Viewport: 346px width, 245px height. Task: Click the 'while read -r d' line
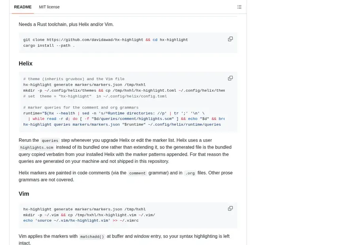126,119
